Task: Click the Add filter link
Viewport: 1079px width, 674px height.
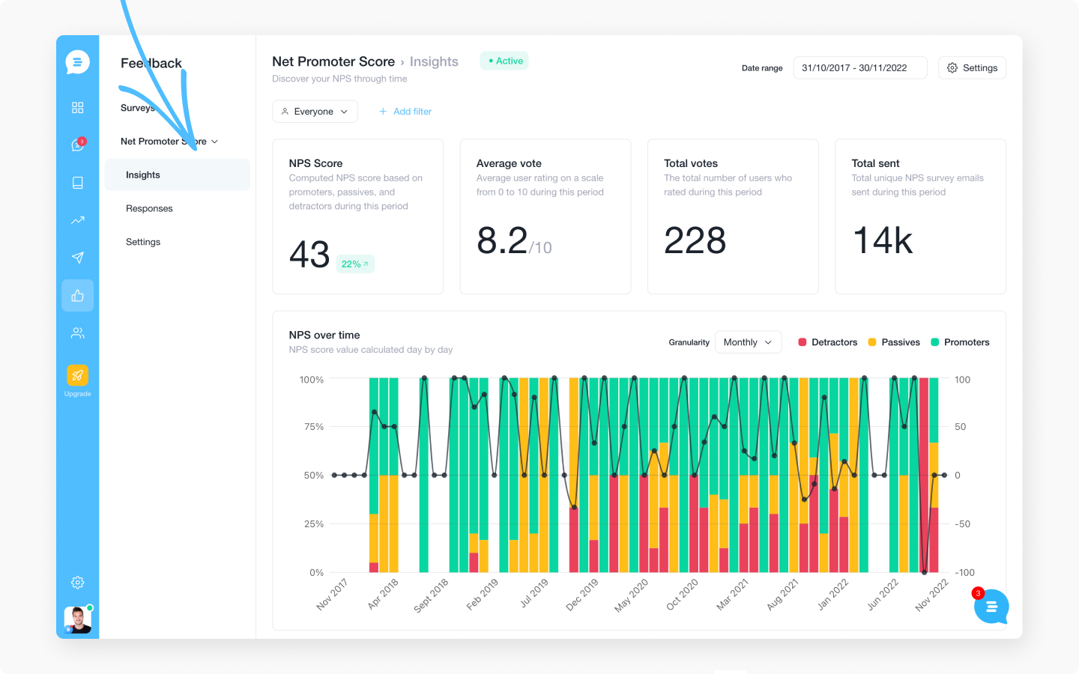Action: [405, 112]
